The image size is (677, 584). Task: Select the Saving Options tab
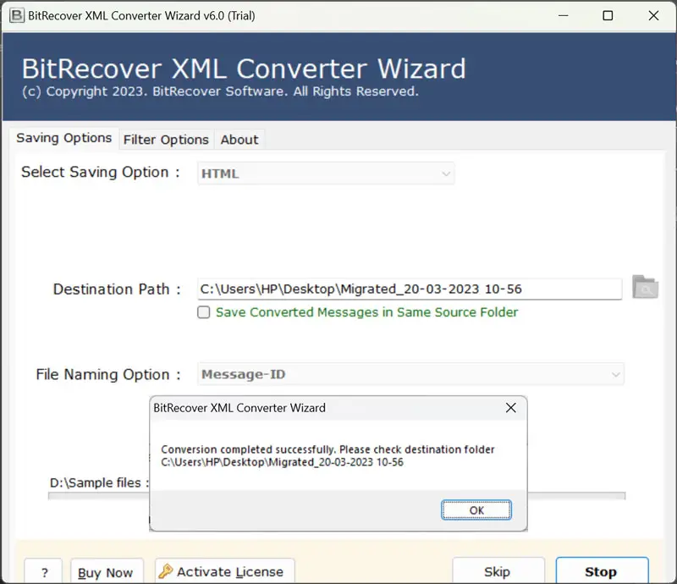tap(64, 138)
